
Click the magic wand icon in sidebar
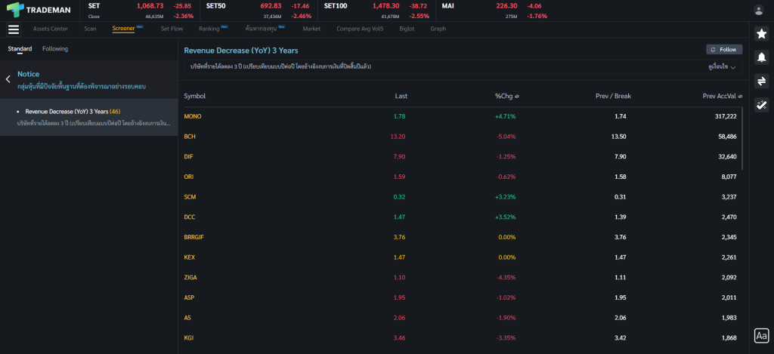(x=762, y=105)
